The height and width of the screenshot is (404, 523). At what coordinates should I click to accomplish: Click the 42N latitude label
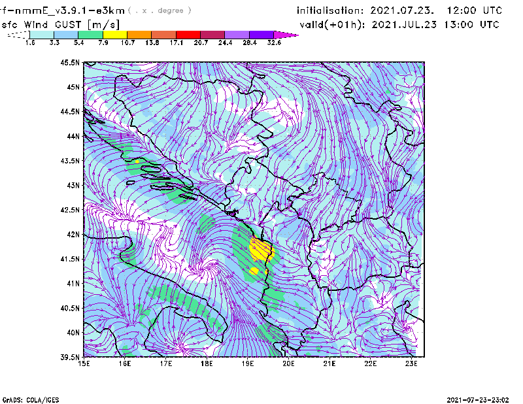73,234
